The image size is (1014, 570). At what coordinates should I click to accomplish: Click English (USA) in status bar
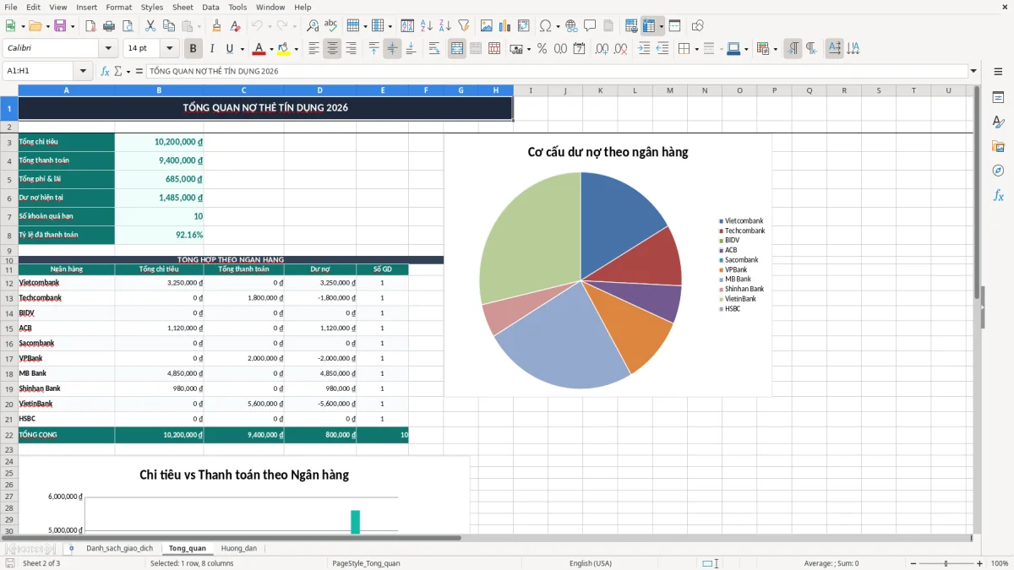[x=591, y=563]
